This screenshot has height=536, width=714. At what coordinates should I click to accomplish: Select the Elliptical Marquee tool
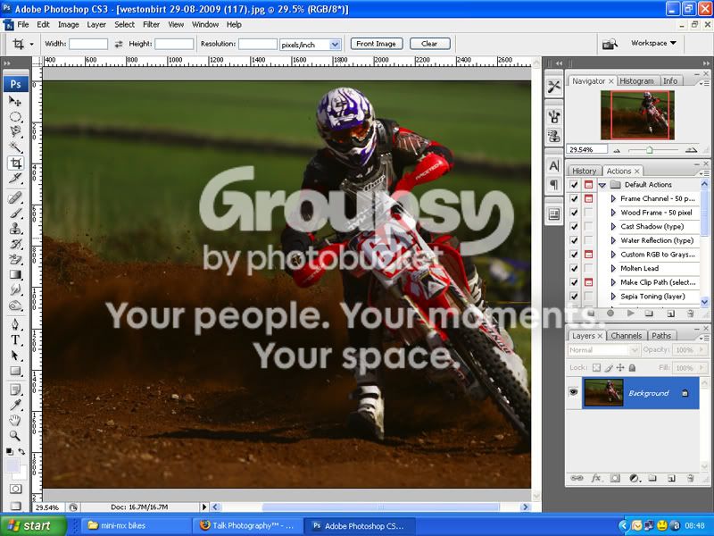pos(15,117)
